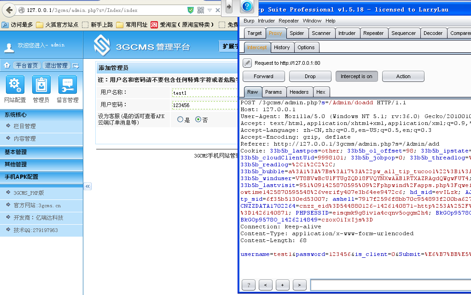
Task: Click the 用户名称 input field
Action: click(x=204, y=93)
